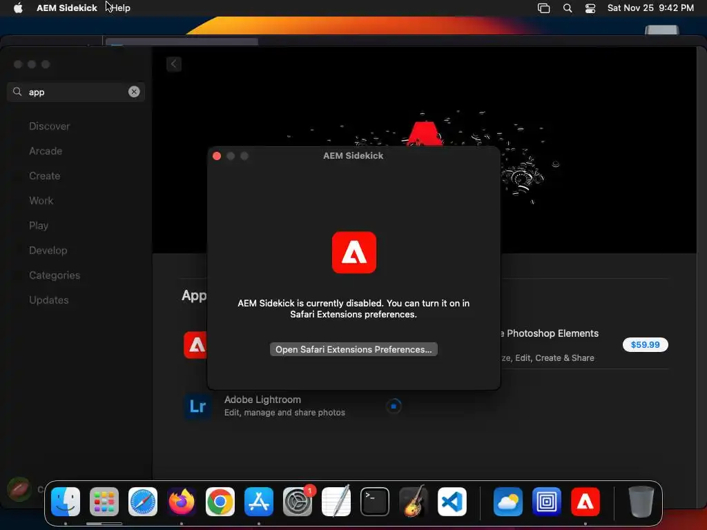Click the App Store search field containing app
707x530 pixels.
(76, 92)
